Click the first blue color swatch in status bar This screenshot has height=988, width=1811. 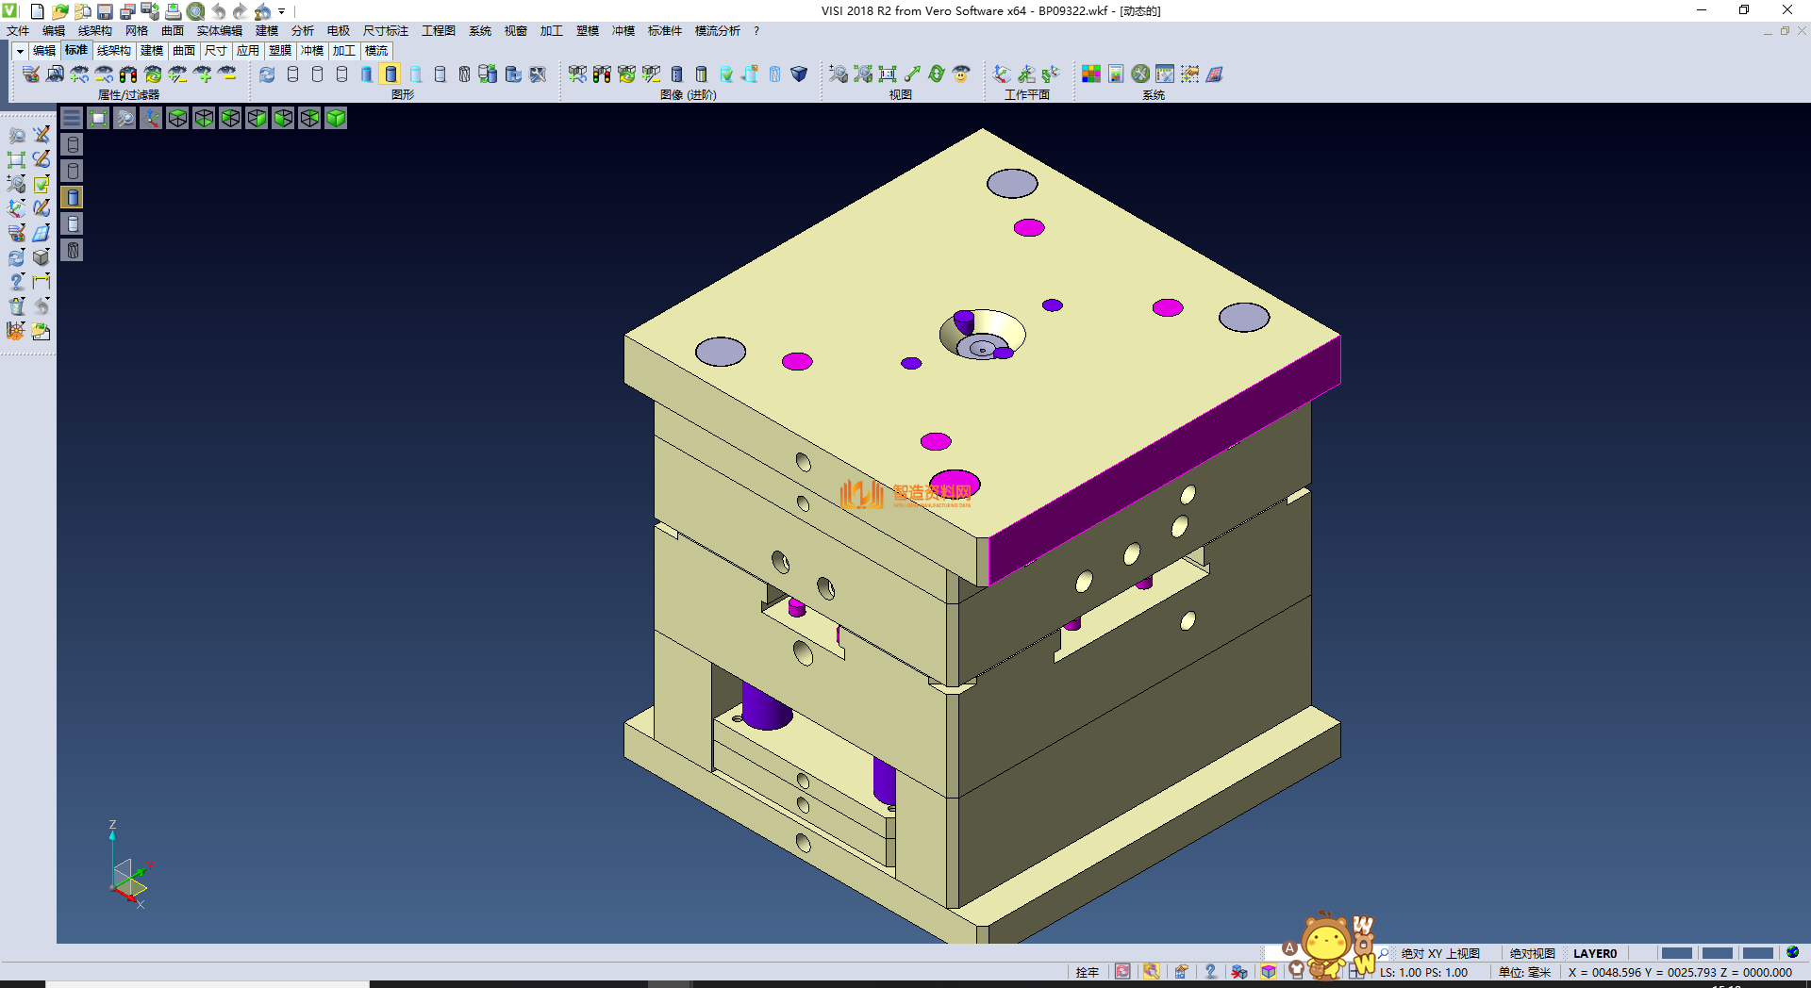tap(1676, 953)
